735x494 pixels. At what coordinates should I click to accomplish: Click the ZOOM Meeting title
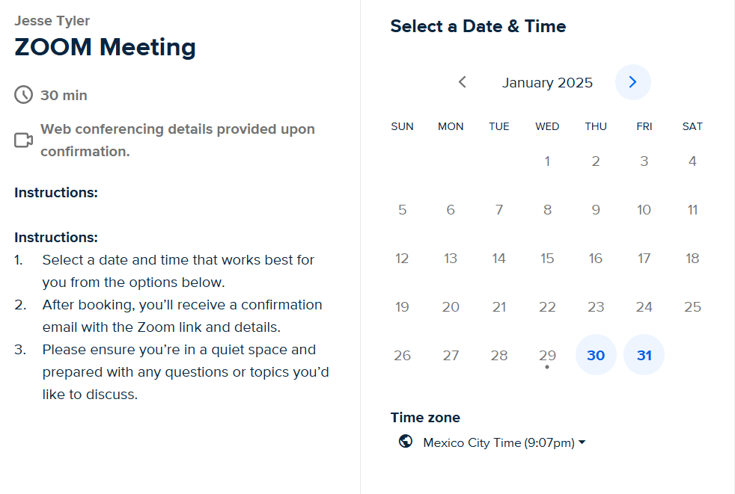click(x=105, y=47)
